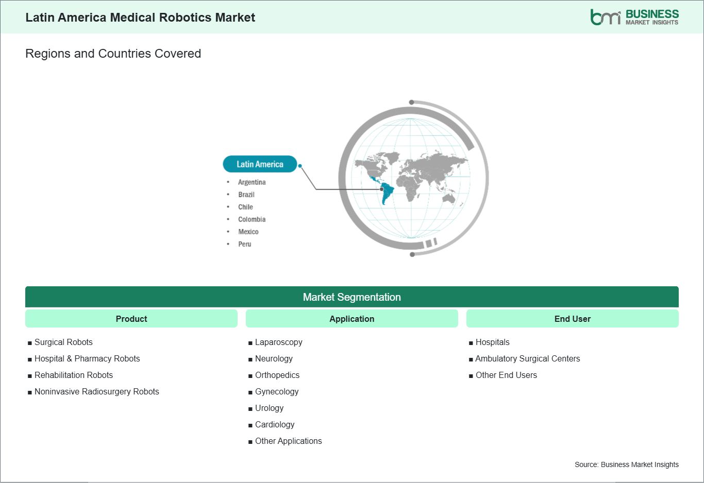The image size is (704, 483).
Task: Open the Product segment header
Action: click(131, 319)
